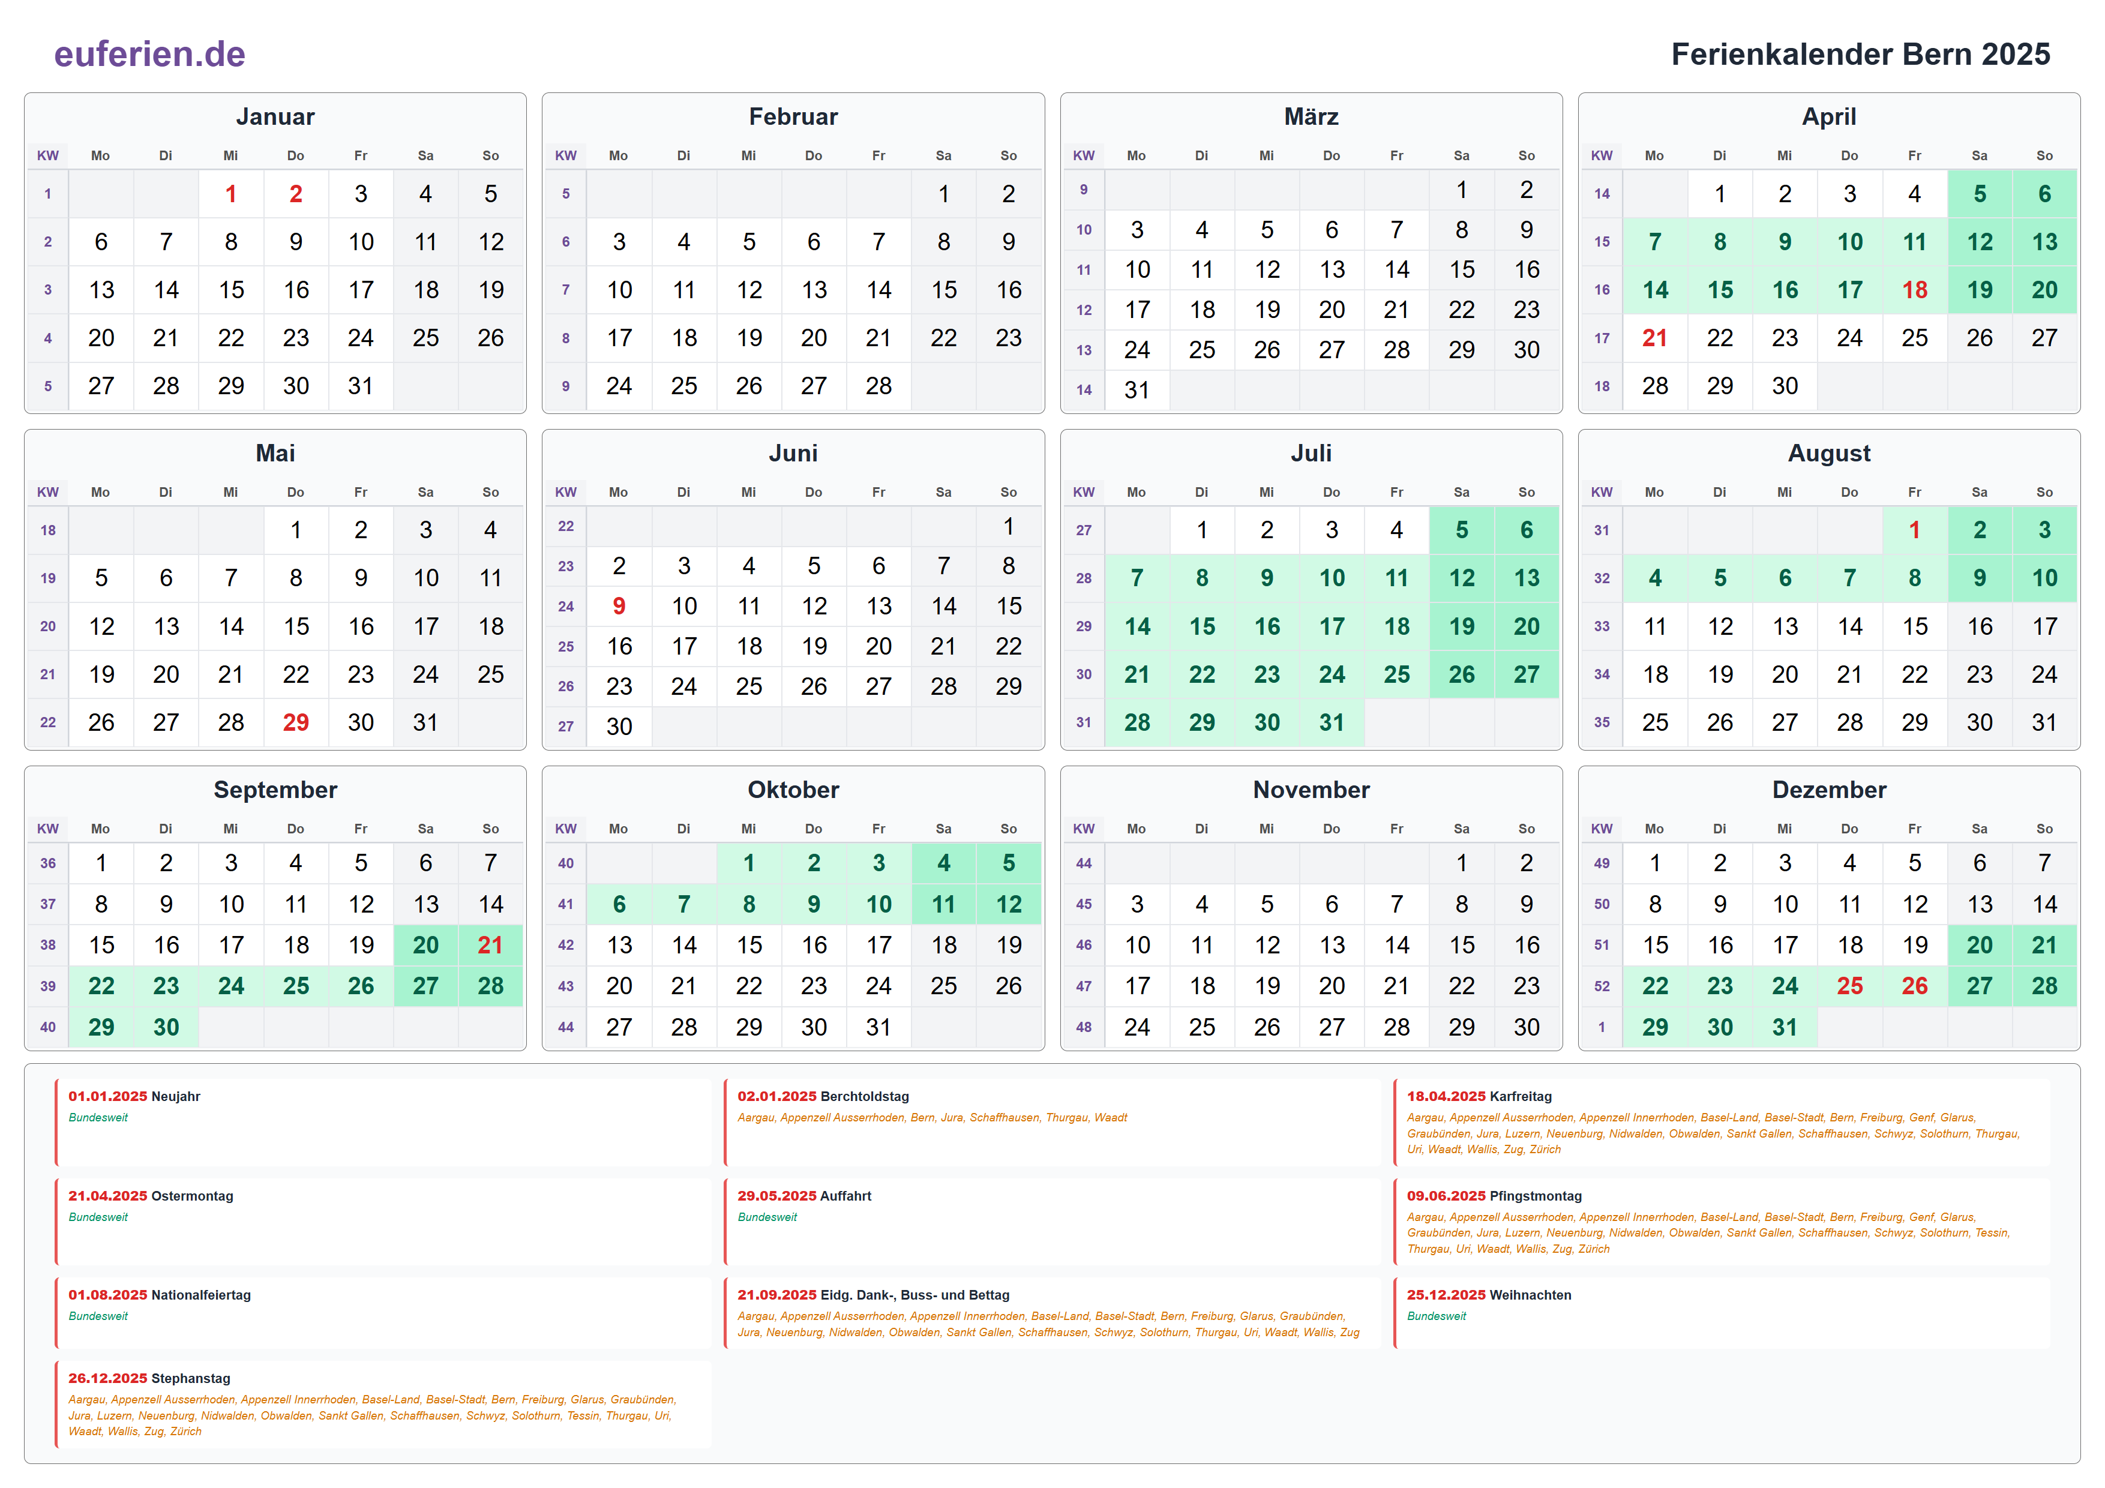Select green September 30 holiday cell

166,1027
